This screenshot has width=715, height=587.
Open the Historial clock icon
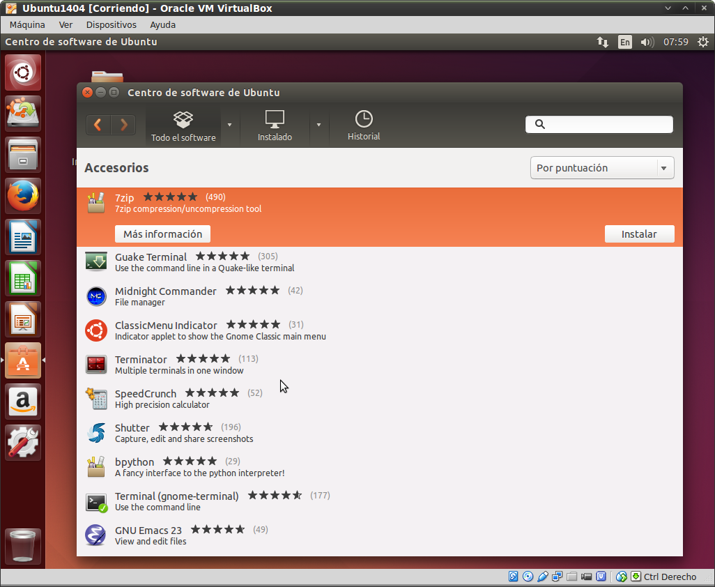[364, 119]
